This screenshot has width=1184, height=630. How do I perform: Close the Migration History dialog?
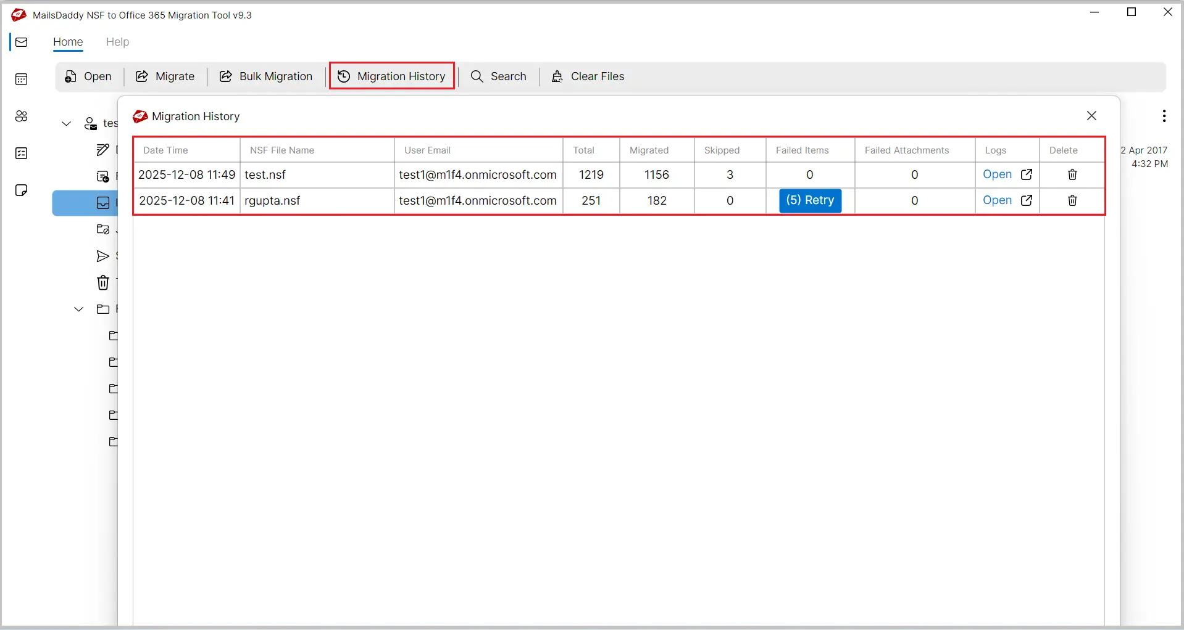[1091, 116]
